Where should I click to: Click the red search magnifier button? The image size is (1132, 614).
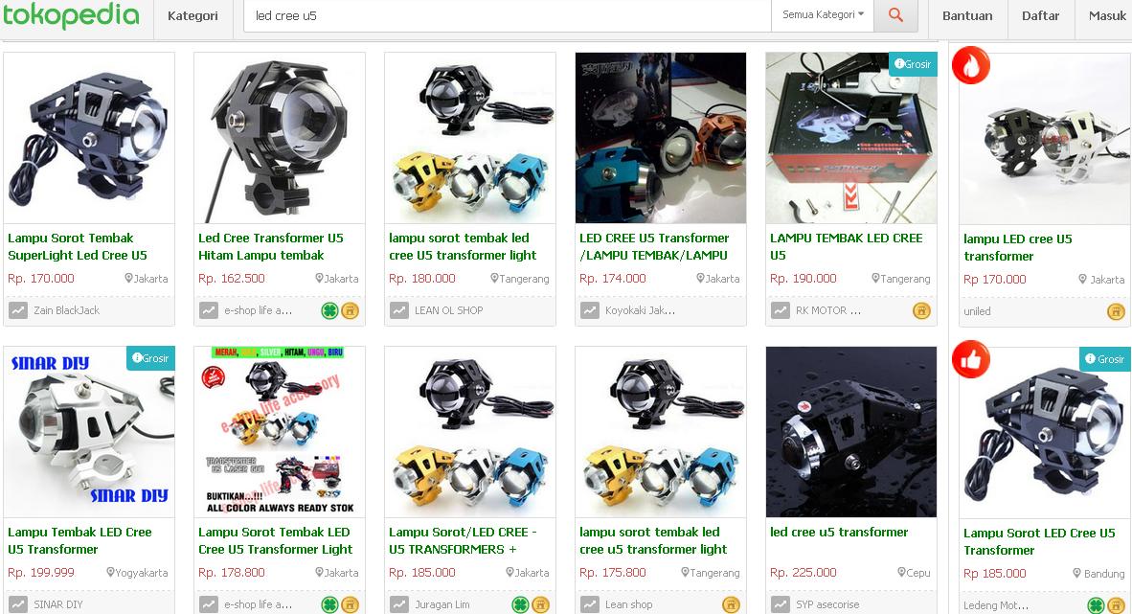pyautogui.click(x=895, y=15)
